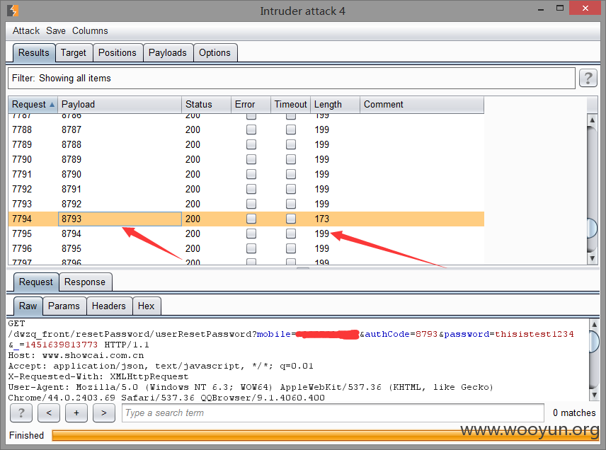The image size is (606, 450).
Task: Toggle Timeout checkbox for request 7795
Action: coord(291,233)
